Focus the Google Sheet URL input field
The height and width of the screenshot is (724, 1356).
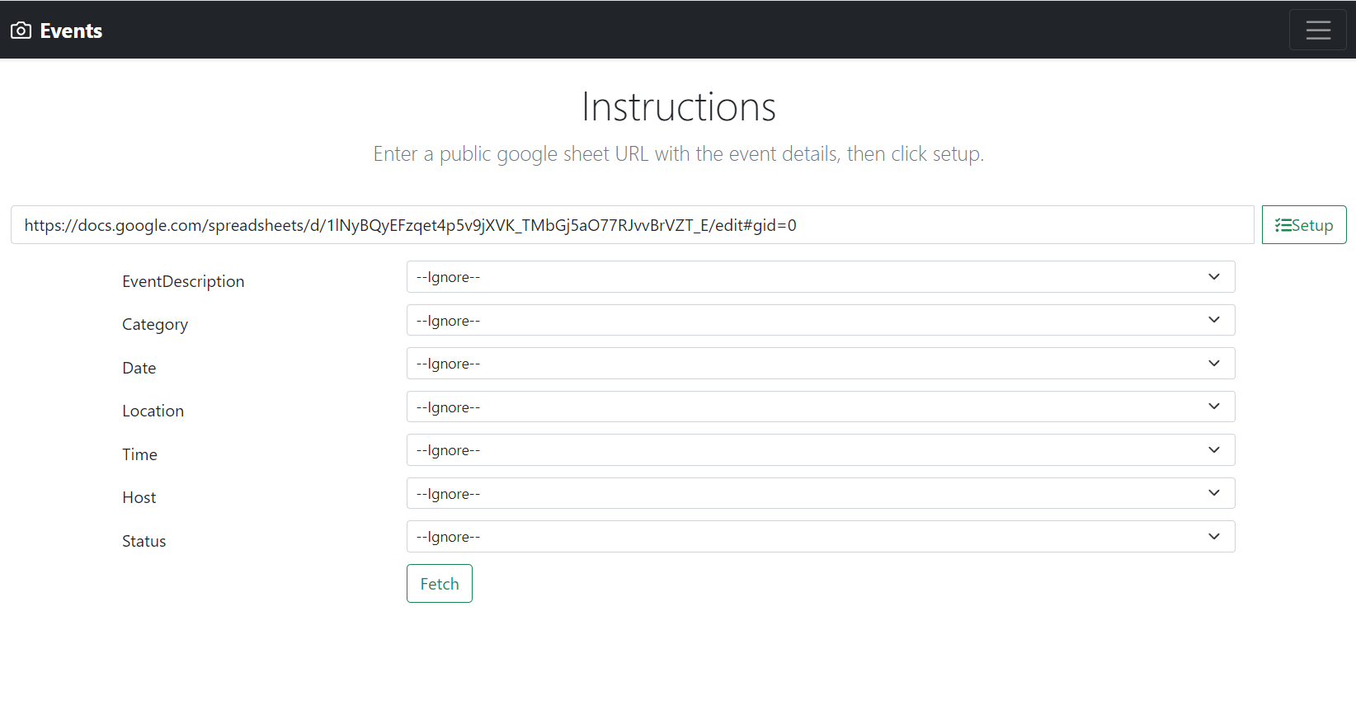tap(631, 225)
